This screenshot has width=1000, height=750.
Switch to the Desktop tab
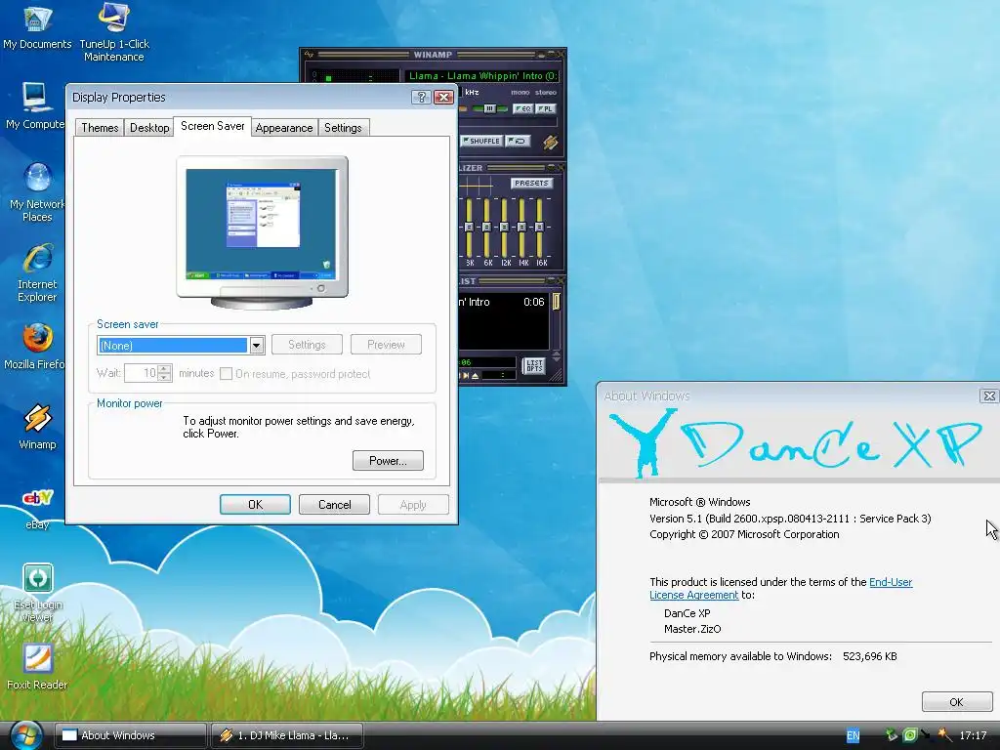click(x=149, y=128)
